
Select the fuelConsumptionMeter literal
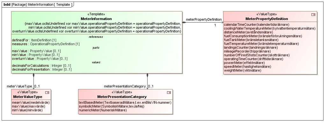pyautogui.click(x=263, y=36)
